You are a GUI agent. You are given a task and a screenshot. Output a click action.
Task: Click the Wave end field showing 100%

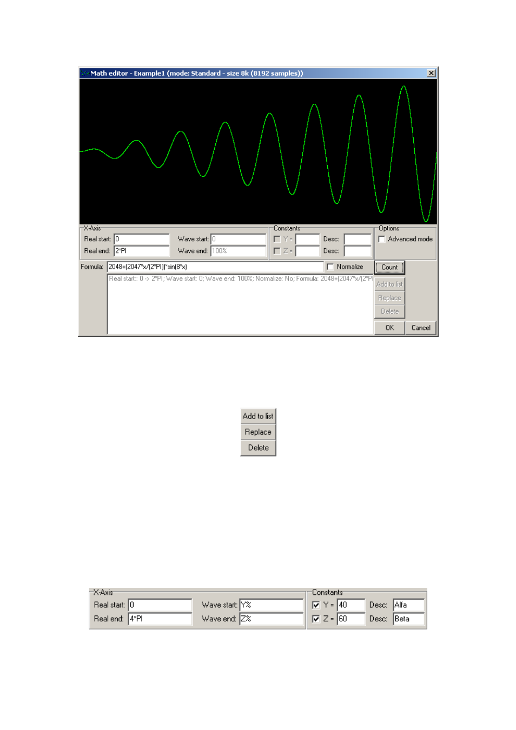click(x=238, y=251)
